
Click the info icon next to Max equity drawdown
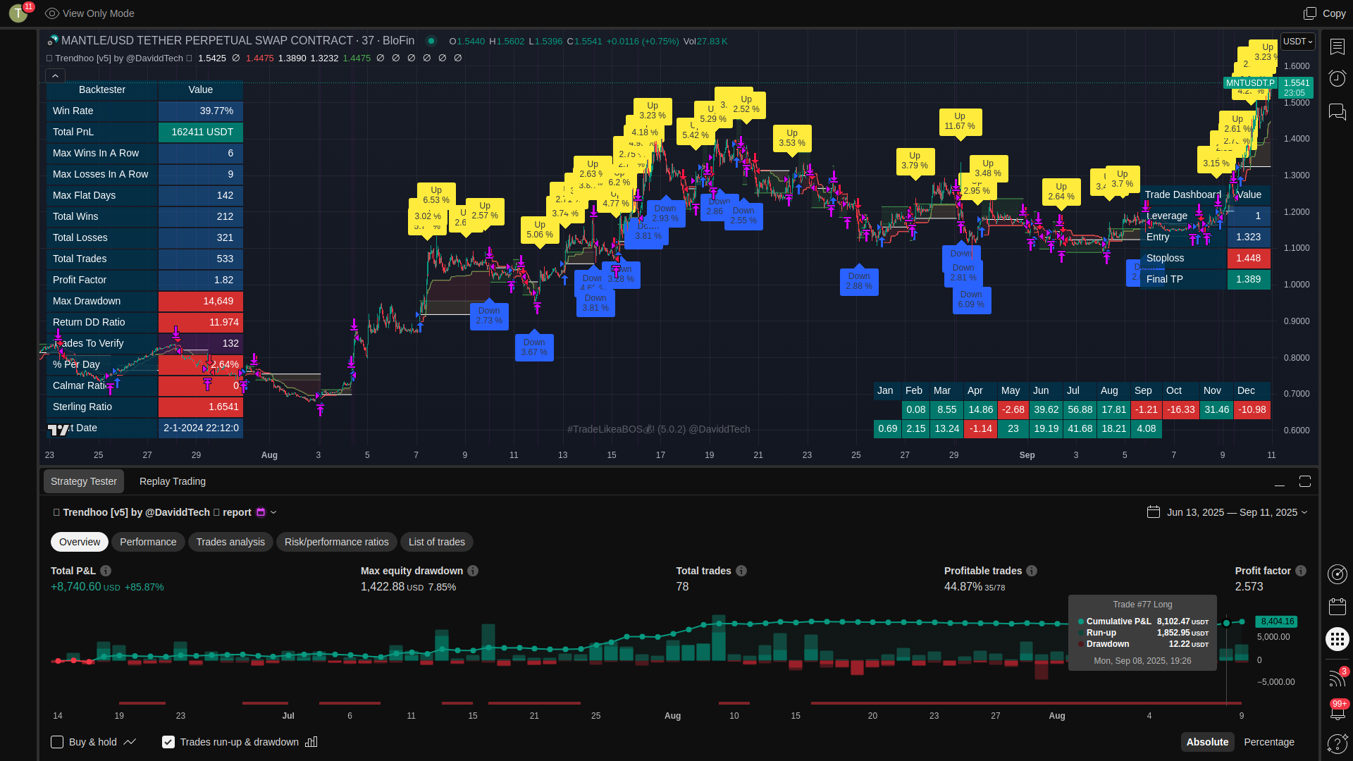tap(473, 571)
